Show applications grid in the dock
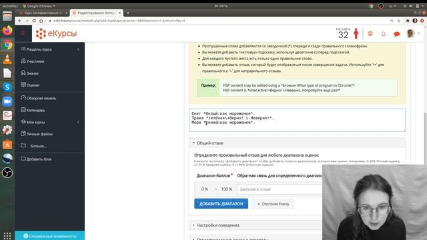The image size is (427, 240). pyautogui.click(x=7, y=235)
